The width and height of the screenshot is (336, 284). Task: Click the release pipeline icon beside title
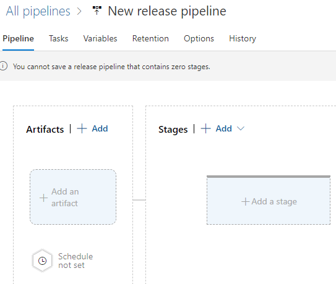pos(97,10)
